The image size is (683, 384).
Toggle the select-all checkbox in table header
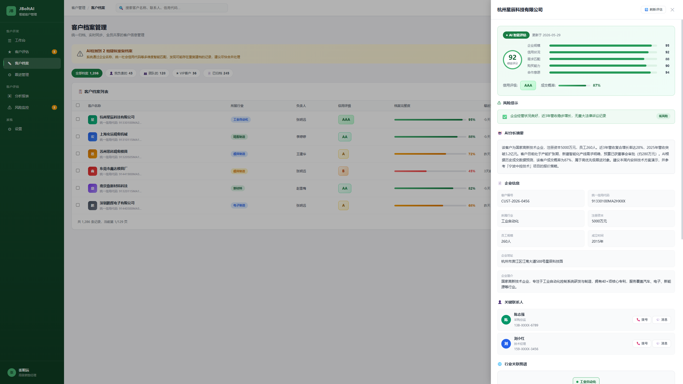(78, 105)
